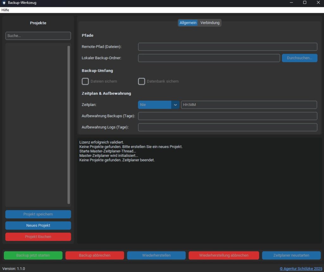The image size is (324, 272).
Task: Click the HH:MM time input field
Action: (x=249, y=105)
